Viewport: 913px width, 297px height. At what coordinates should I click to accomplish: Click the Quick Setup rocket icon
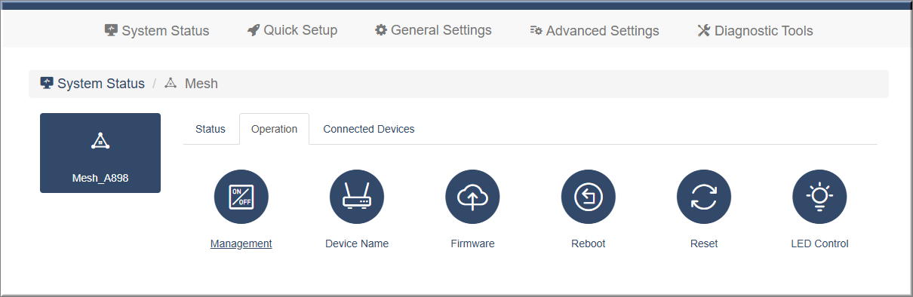coord(254,31)
